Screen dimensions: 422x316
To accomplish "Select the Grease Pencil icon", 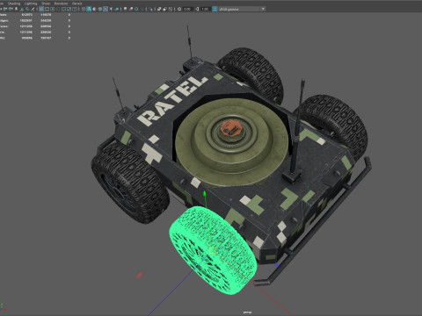I will click(x=33, y=9).
